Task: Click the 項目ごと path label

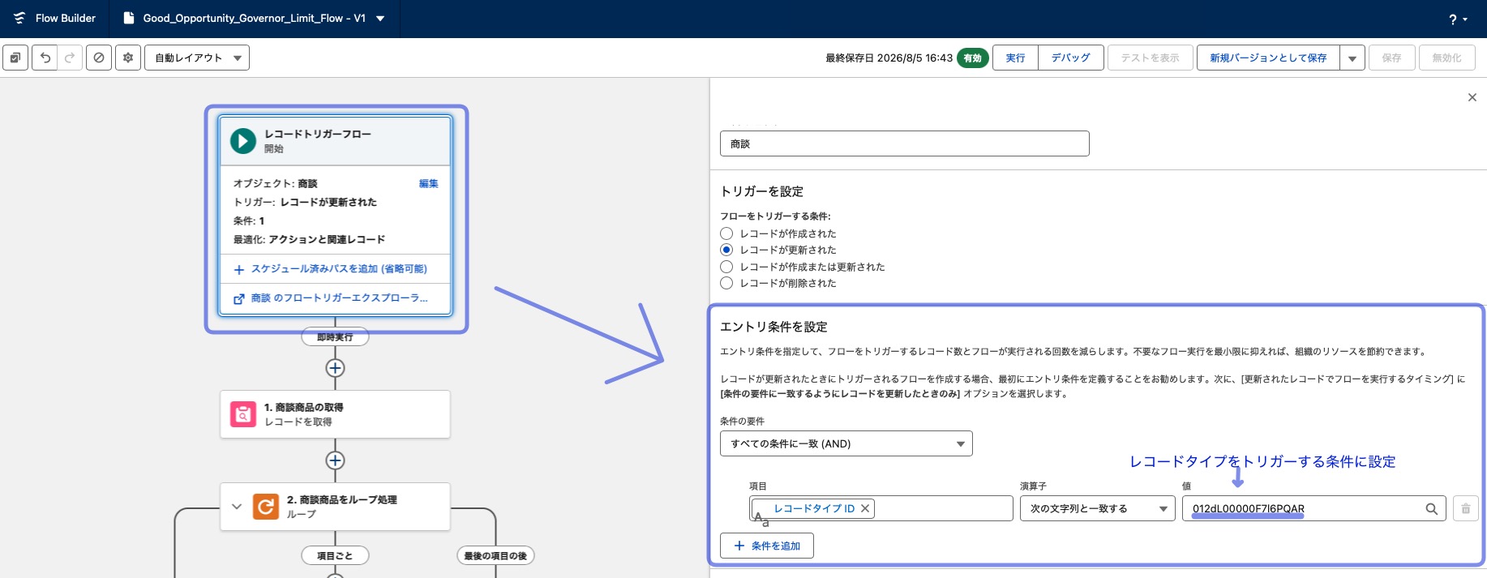Action: [335, 555]
